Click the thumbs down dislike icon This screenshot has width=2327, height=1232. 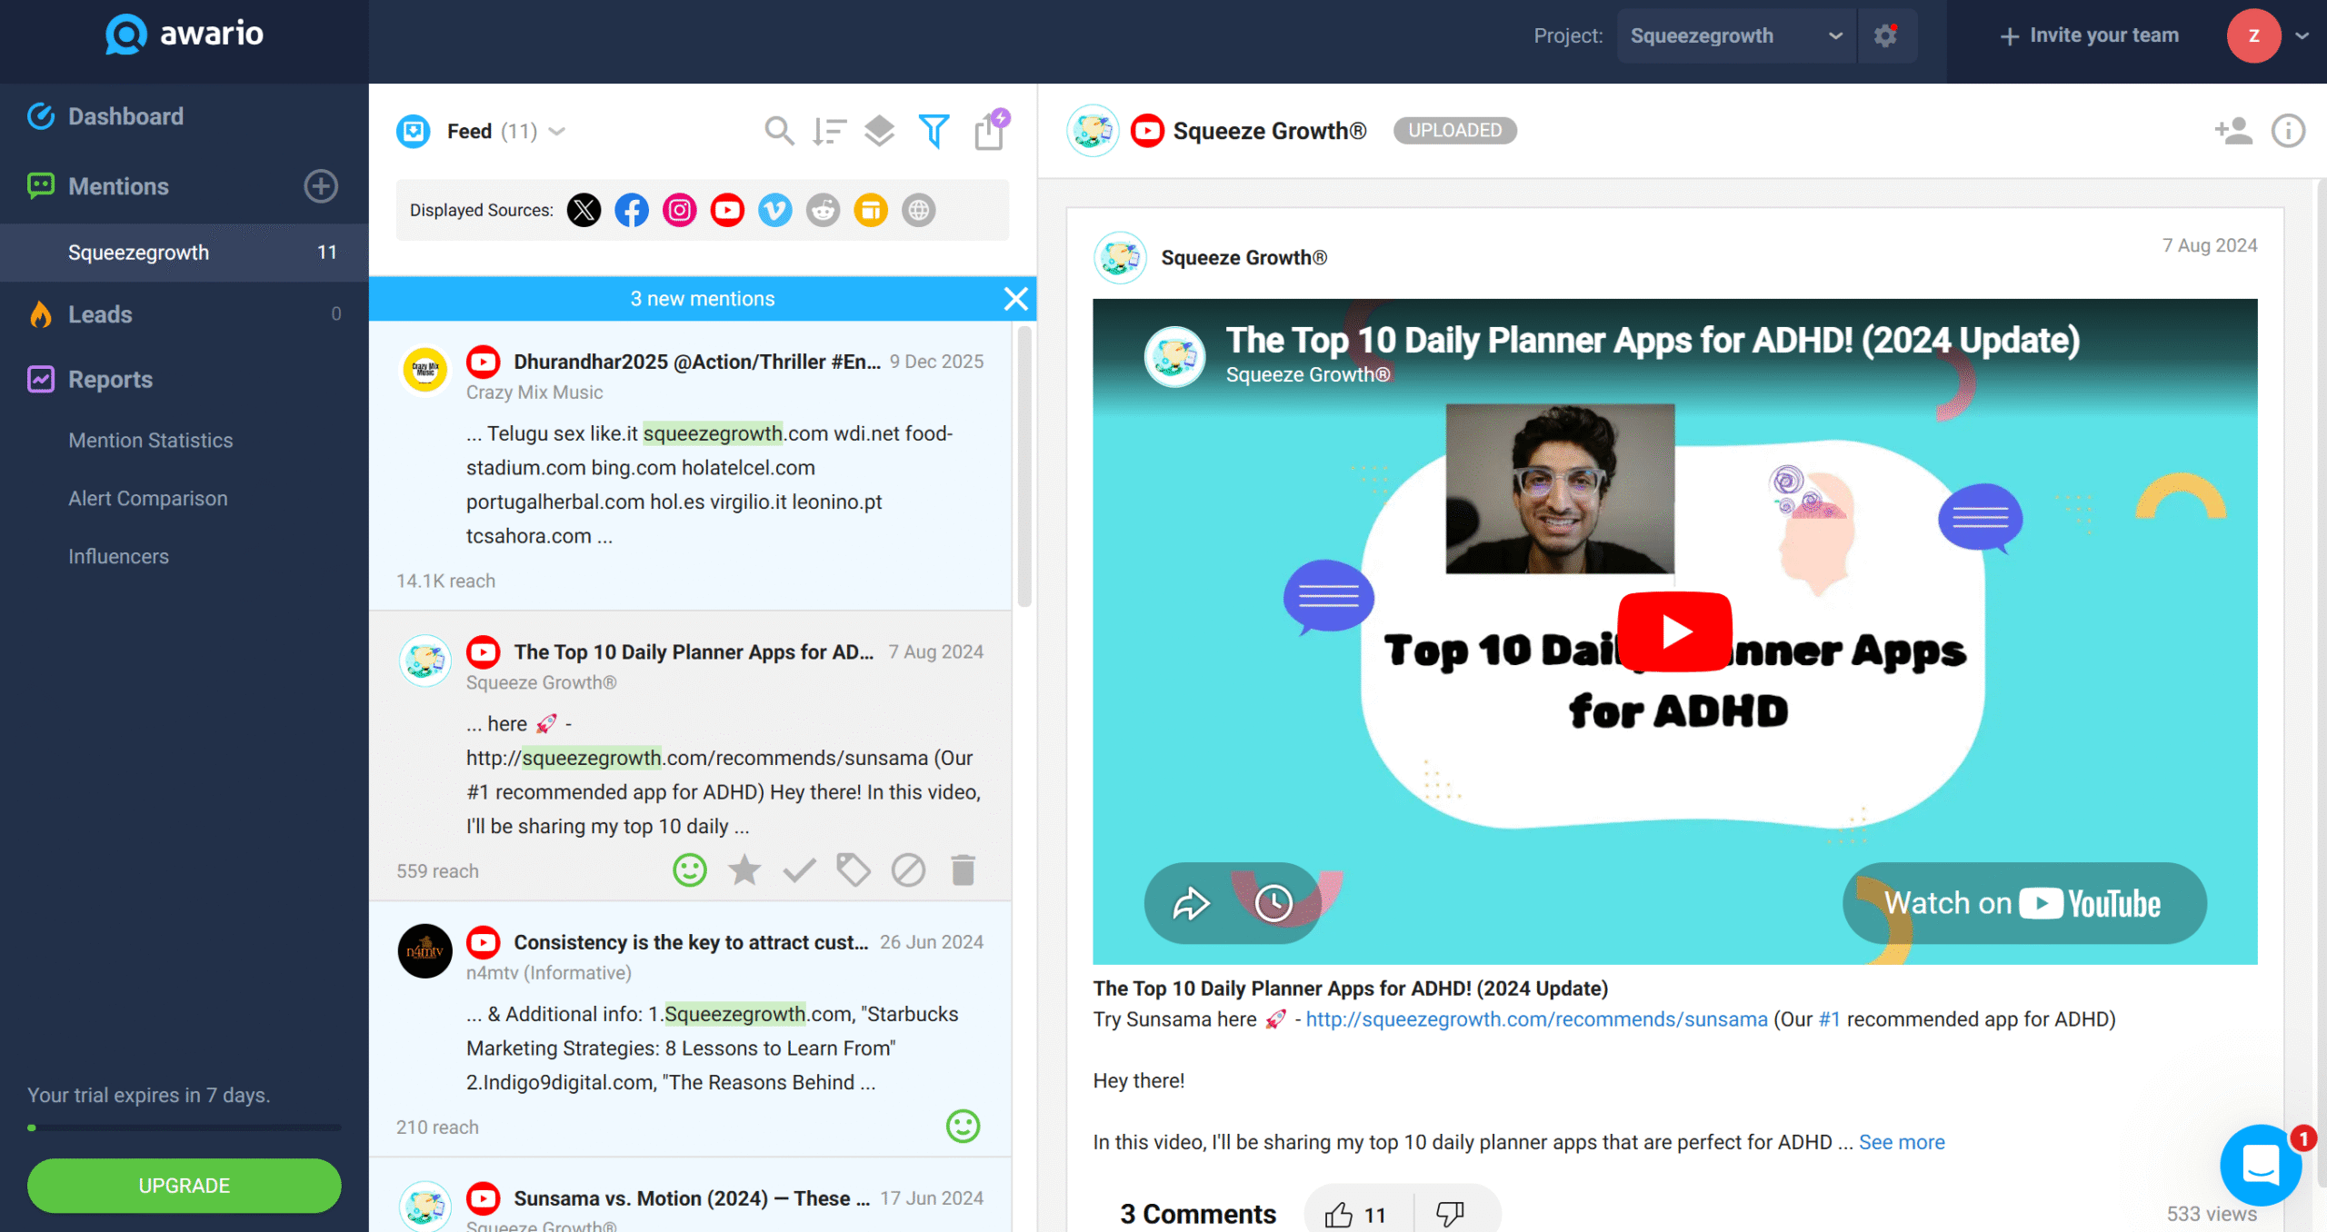coord(1449,1215)
